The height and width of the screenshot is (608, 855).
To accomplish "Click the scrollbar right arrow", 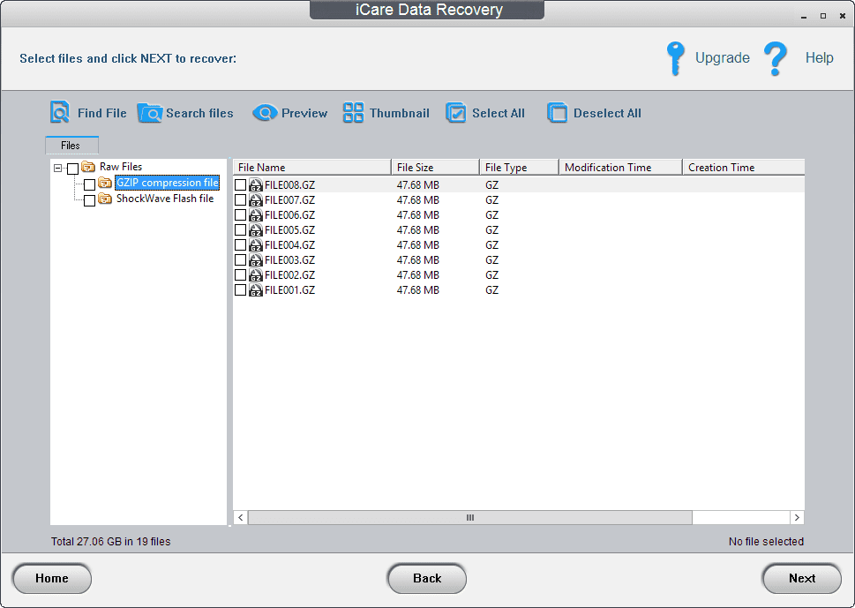I will pyautogui.click(x=797, y=517).
